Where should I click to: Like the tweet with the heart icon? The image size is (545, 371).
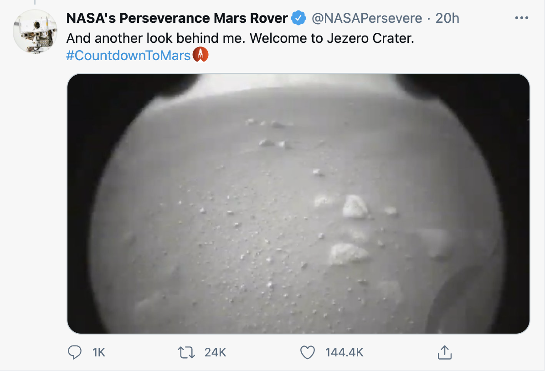click(x=308, y=352)
